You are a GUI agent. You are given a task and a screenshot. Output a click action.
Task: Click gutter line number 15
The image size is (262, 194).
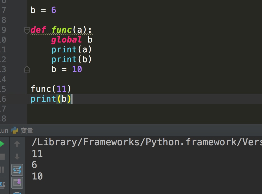pyautogui.click(x=3, y=89)
